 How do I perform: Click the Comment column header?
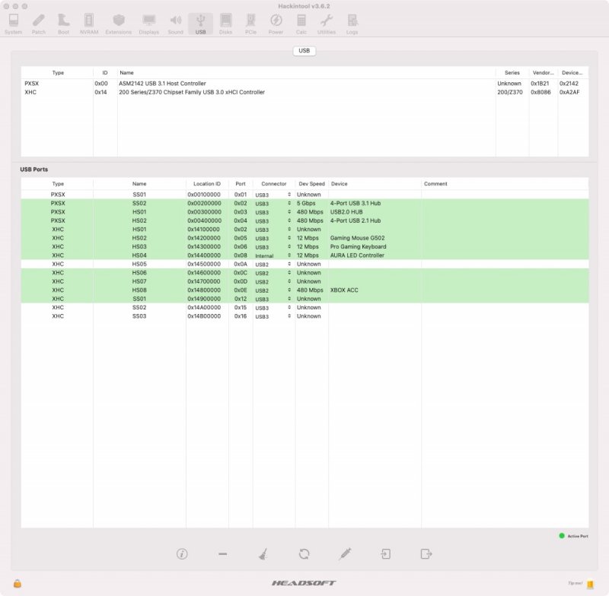[505, 184]
